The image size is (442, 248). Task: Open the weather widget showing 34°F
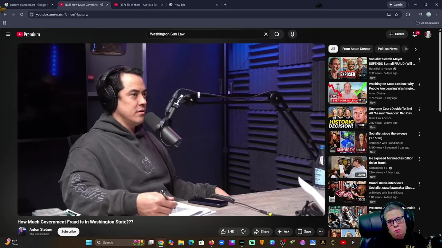tap(11, 242)
